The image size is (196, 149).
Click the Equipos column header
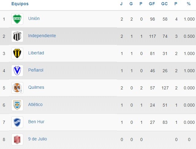click(x=20, y=4)
